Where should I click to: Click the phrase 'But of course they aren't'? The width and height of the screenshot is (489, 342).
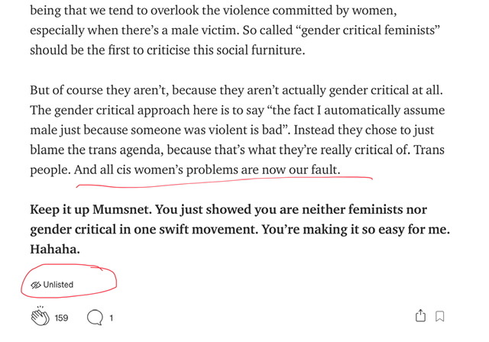99,90
